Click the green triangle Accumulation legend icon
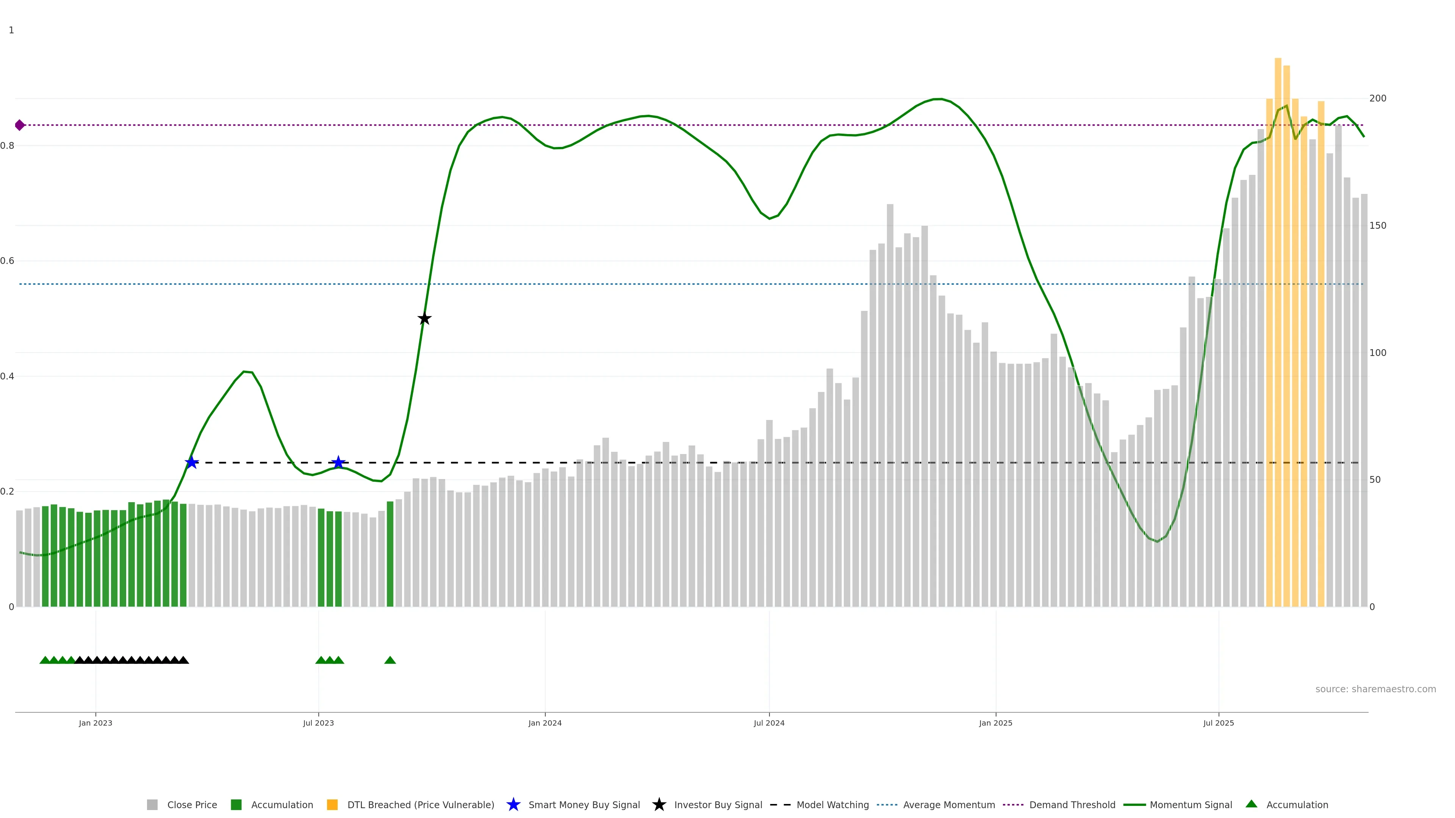 click(1251, 804)
